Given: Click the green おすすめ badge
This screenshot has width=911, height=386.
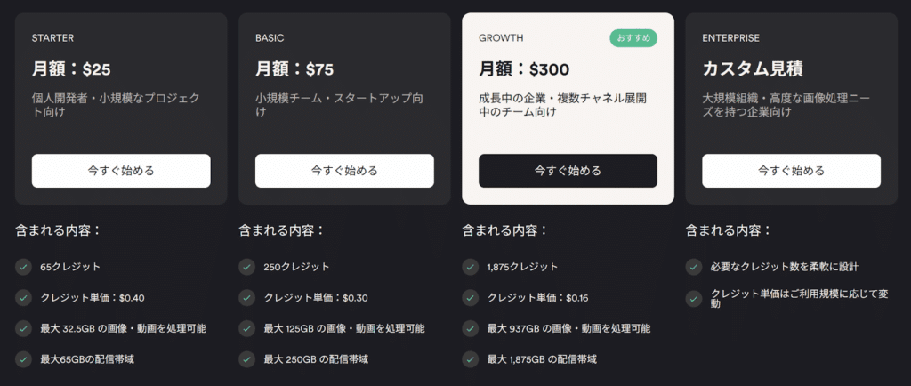Looking at the screenshot, I should pyautogui.click(x=633, y=38).
